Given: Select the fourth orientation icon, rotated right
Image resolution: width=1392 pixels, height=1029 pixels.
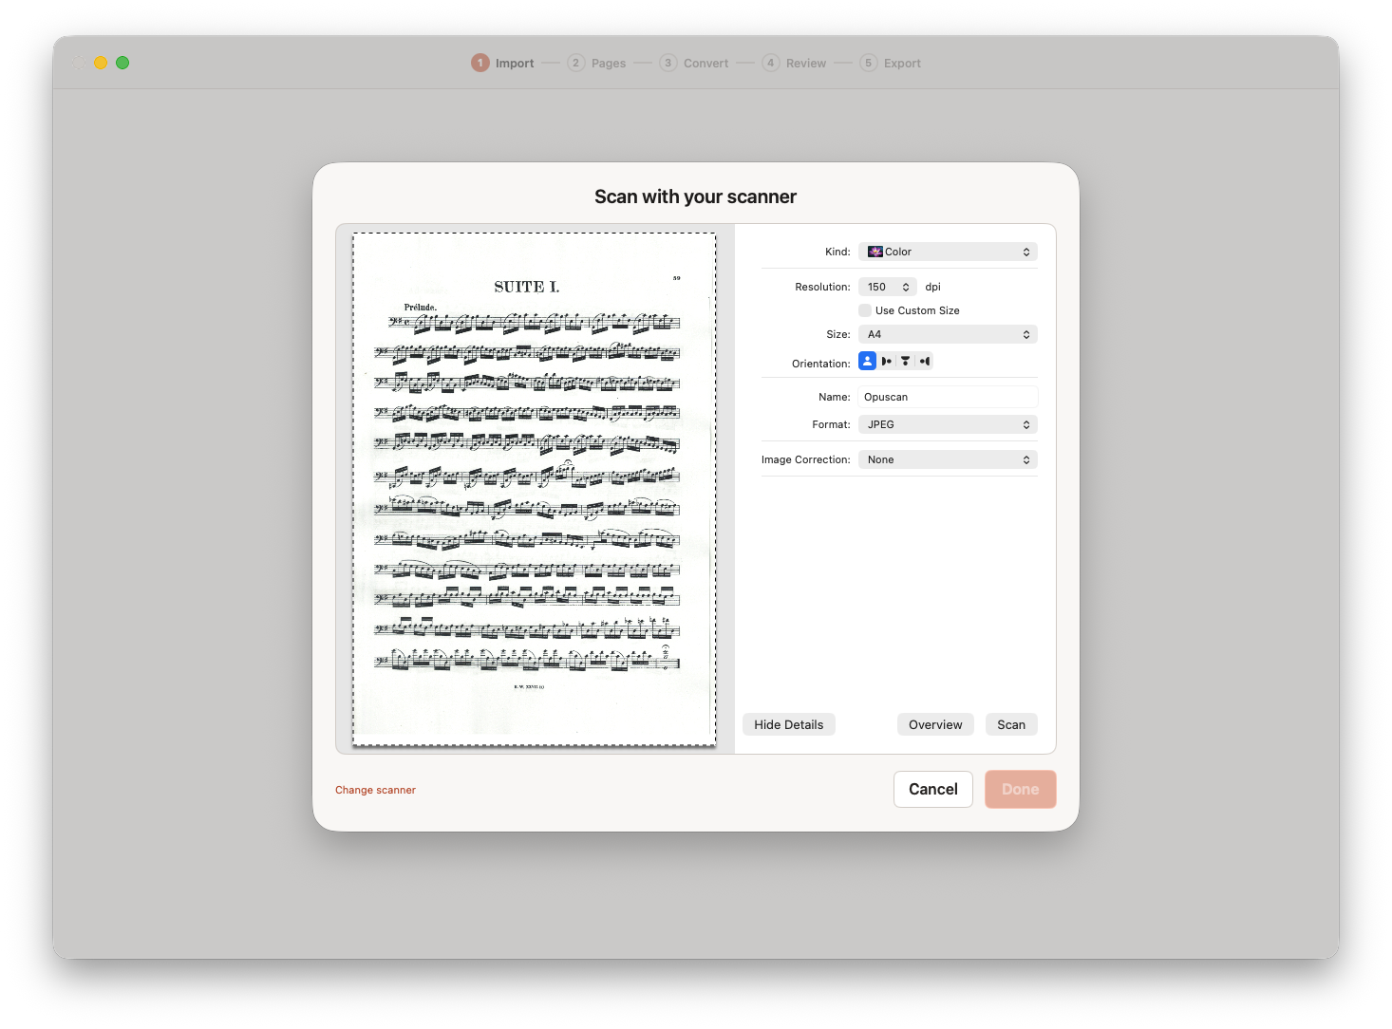Looking at the screenshot, I should click(x=924, y=361).
